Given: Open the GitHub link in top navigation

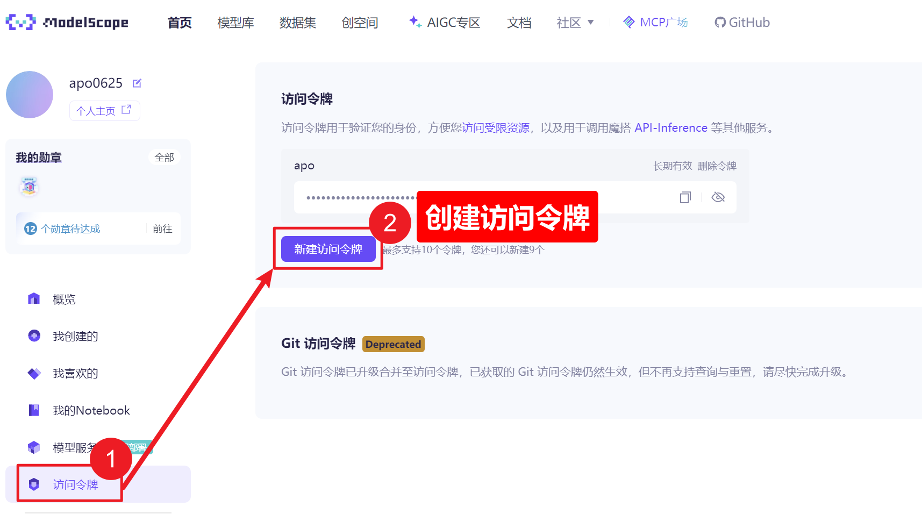Looking at the screenshot, I should 742,22.
